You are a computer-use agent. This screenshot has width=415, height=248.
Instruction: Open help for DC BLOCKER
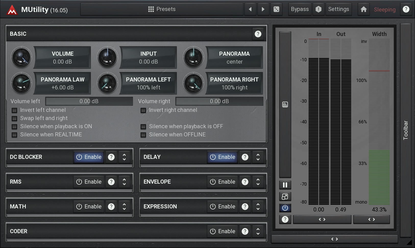[x=111, y=157]
